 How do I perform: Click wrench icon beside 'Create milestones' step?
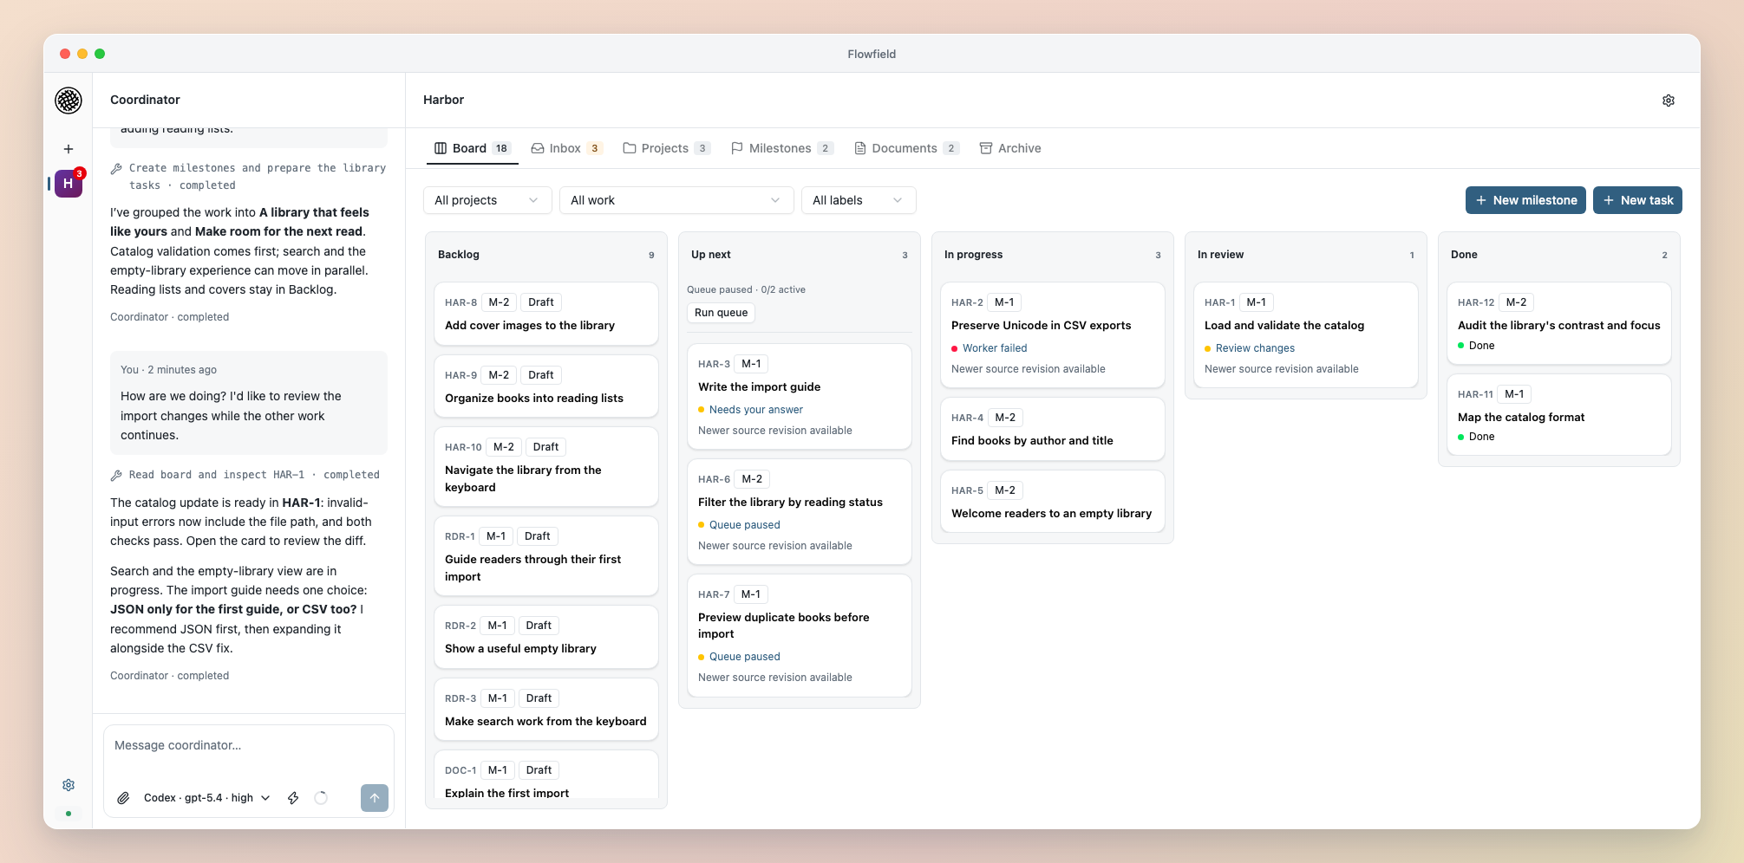[116, 169]
